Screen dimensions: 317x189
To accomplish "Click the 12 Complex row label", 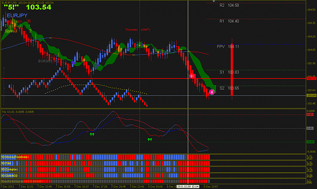I will [10, 169].
